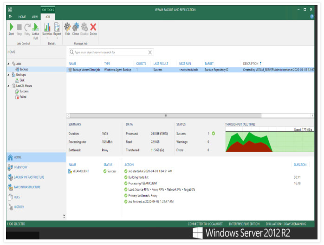Click the Start job icon
Image resolution: width=324 pixels, height=245 pixels.
coord(11,29)
